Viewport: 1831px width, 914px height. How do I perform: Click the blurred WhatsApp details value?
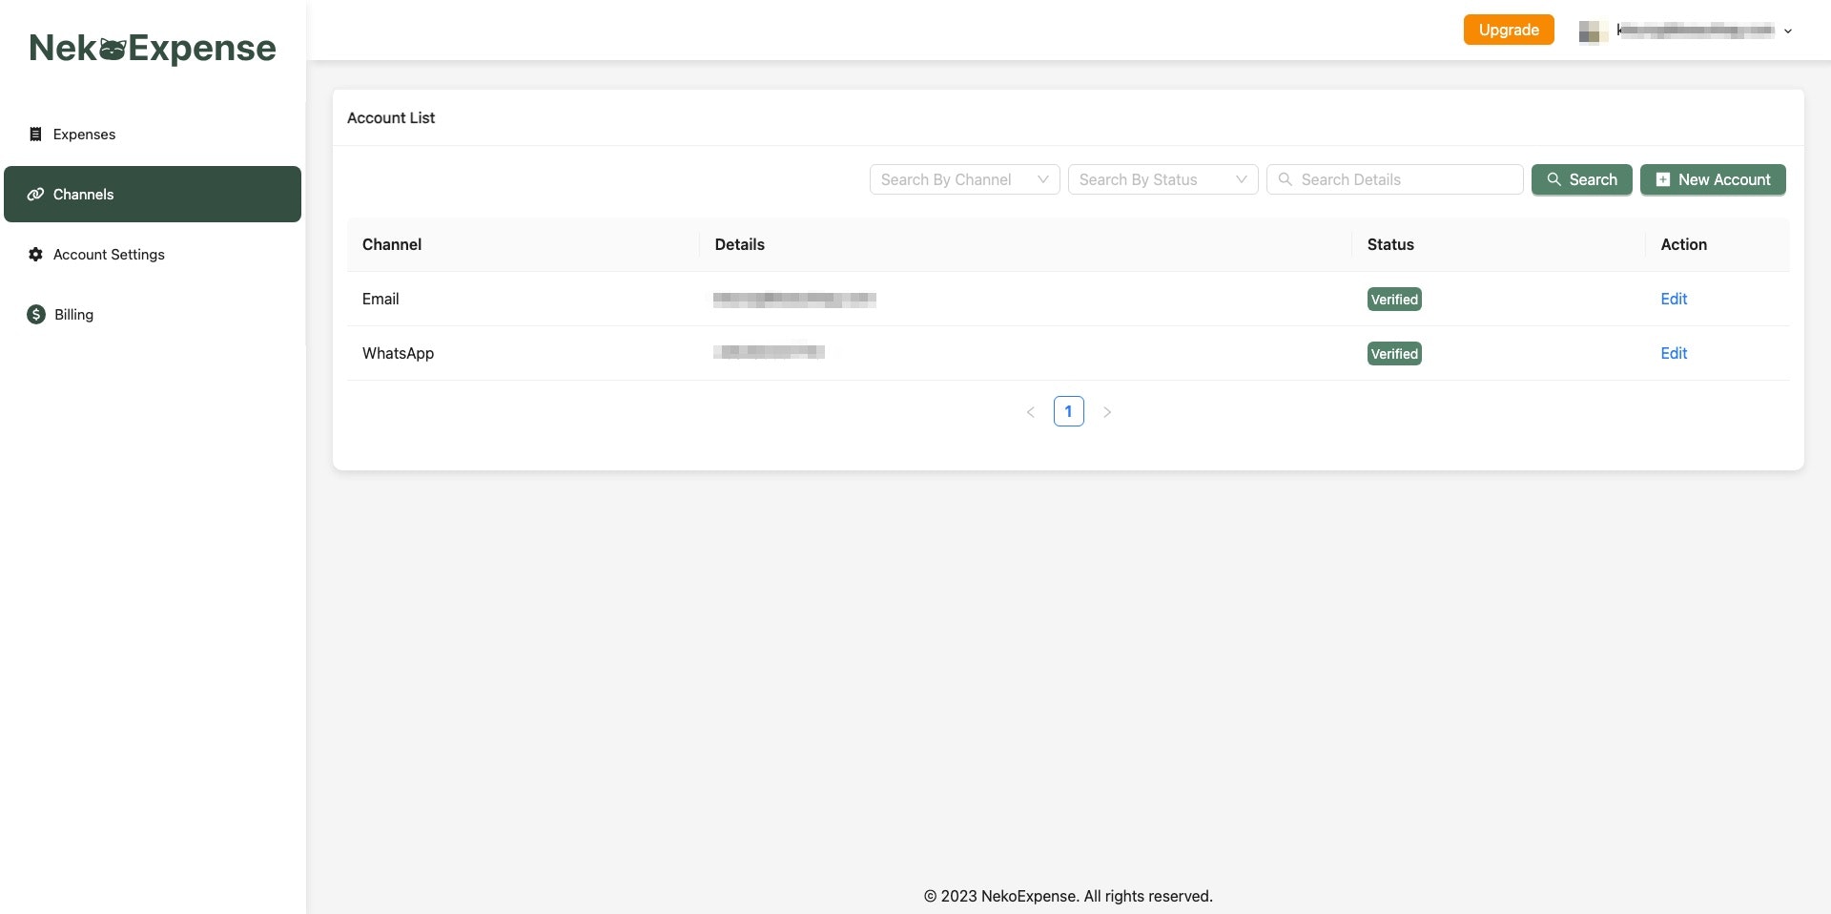click(x=769, y=352)
